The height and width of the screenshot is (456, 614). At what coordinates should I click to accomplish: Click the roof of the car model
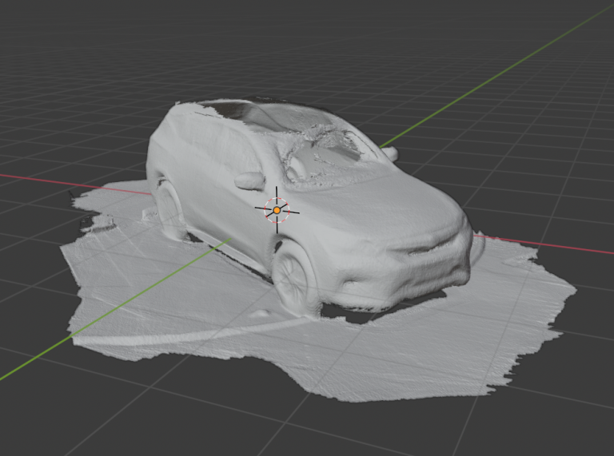coord(240,112)
